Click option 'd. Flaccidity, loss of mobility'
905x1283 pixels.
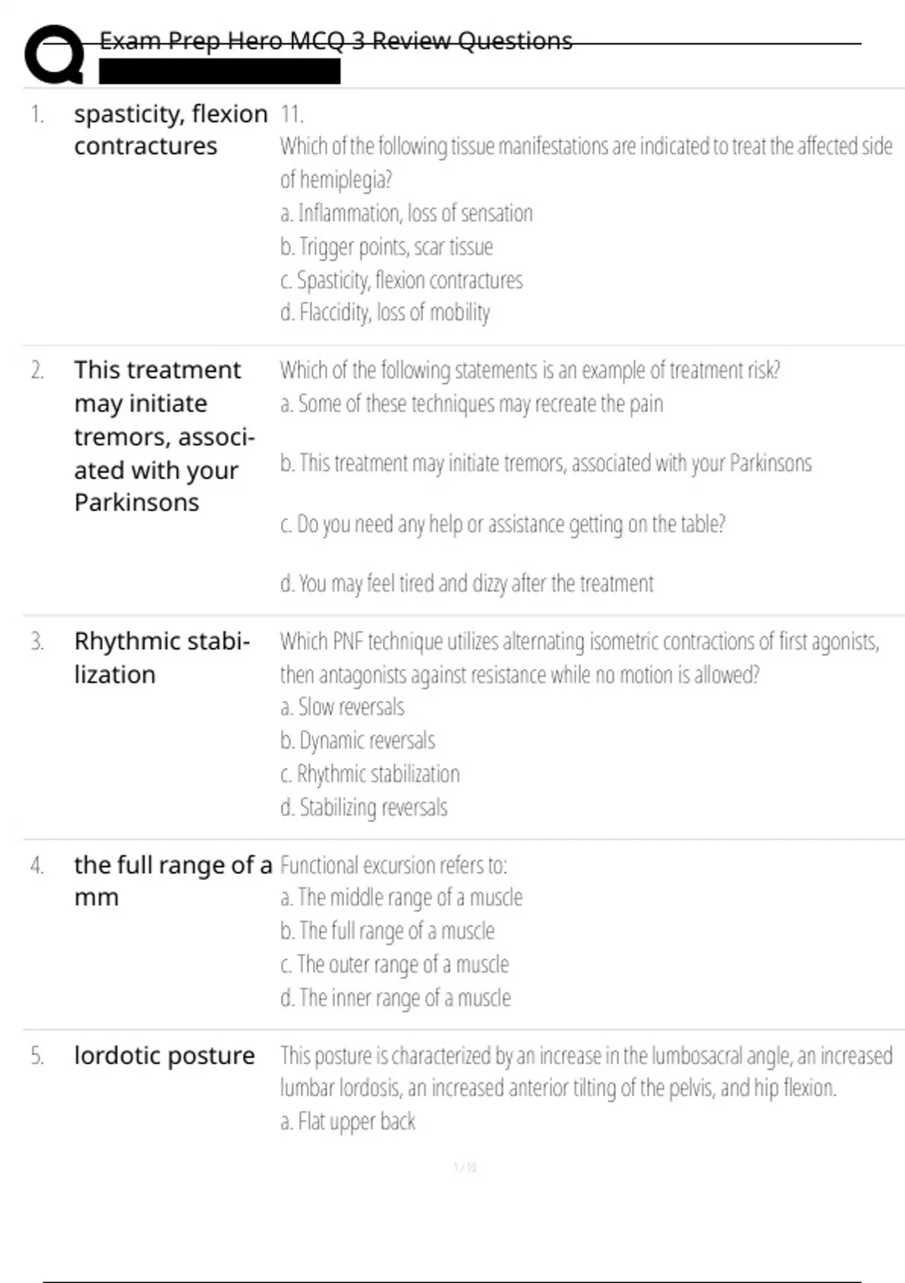(385, 312)
